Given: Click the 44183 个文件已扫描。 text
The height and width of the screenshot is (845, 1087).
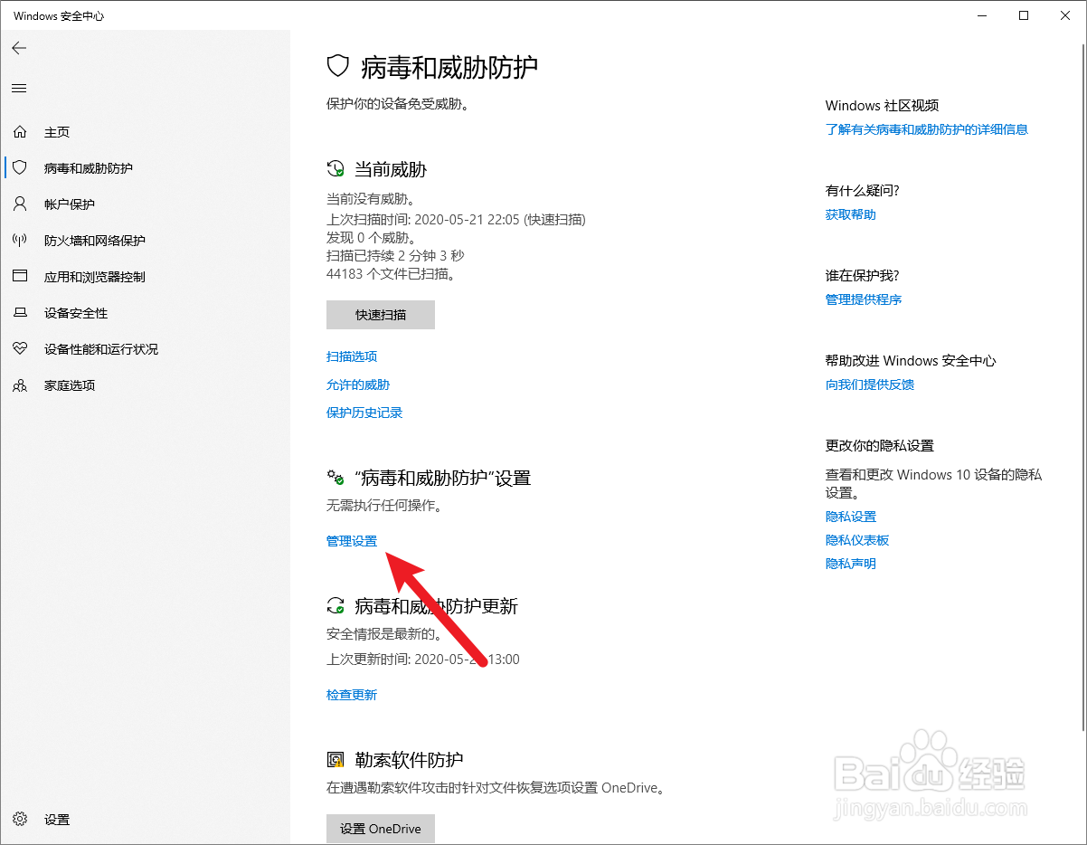Looking at the screenshot, I should 391,273.
